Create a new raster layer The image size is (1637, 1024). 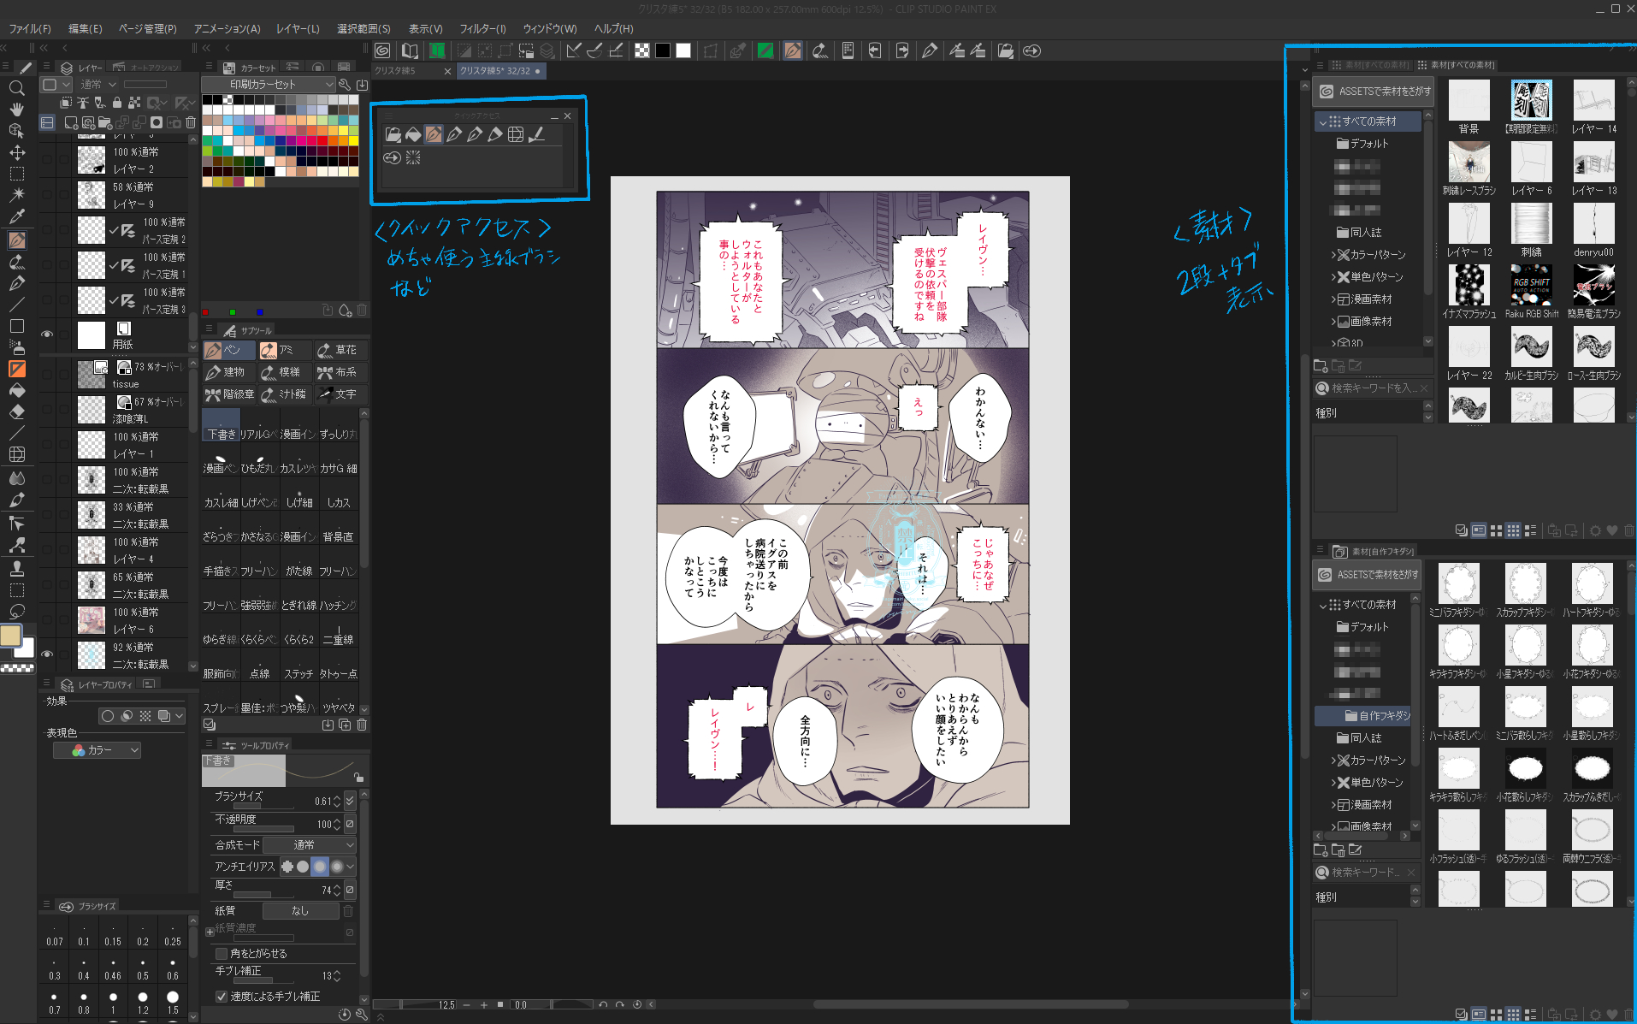pyautogui.click(x=71, y=122)
